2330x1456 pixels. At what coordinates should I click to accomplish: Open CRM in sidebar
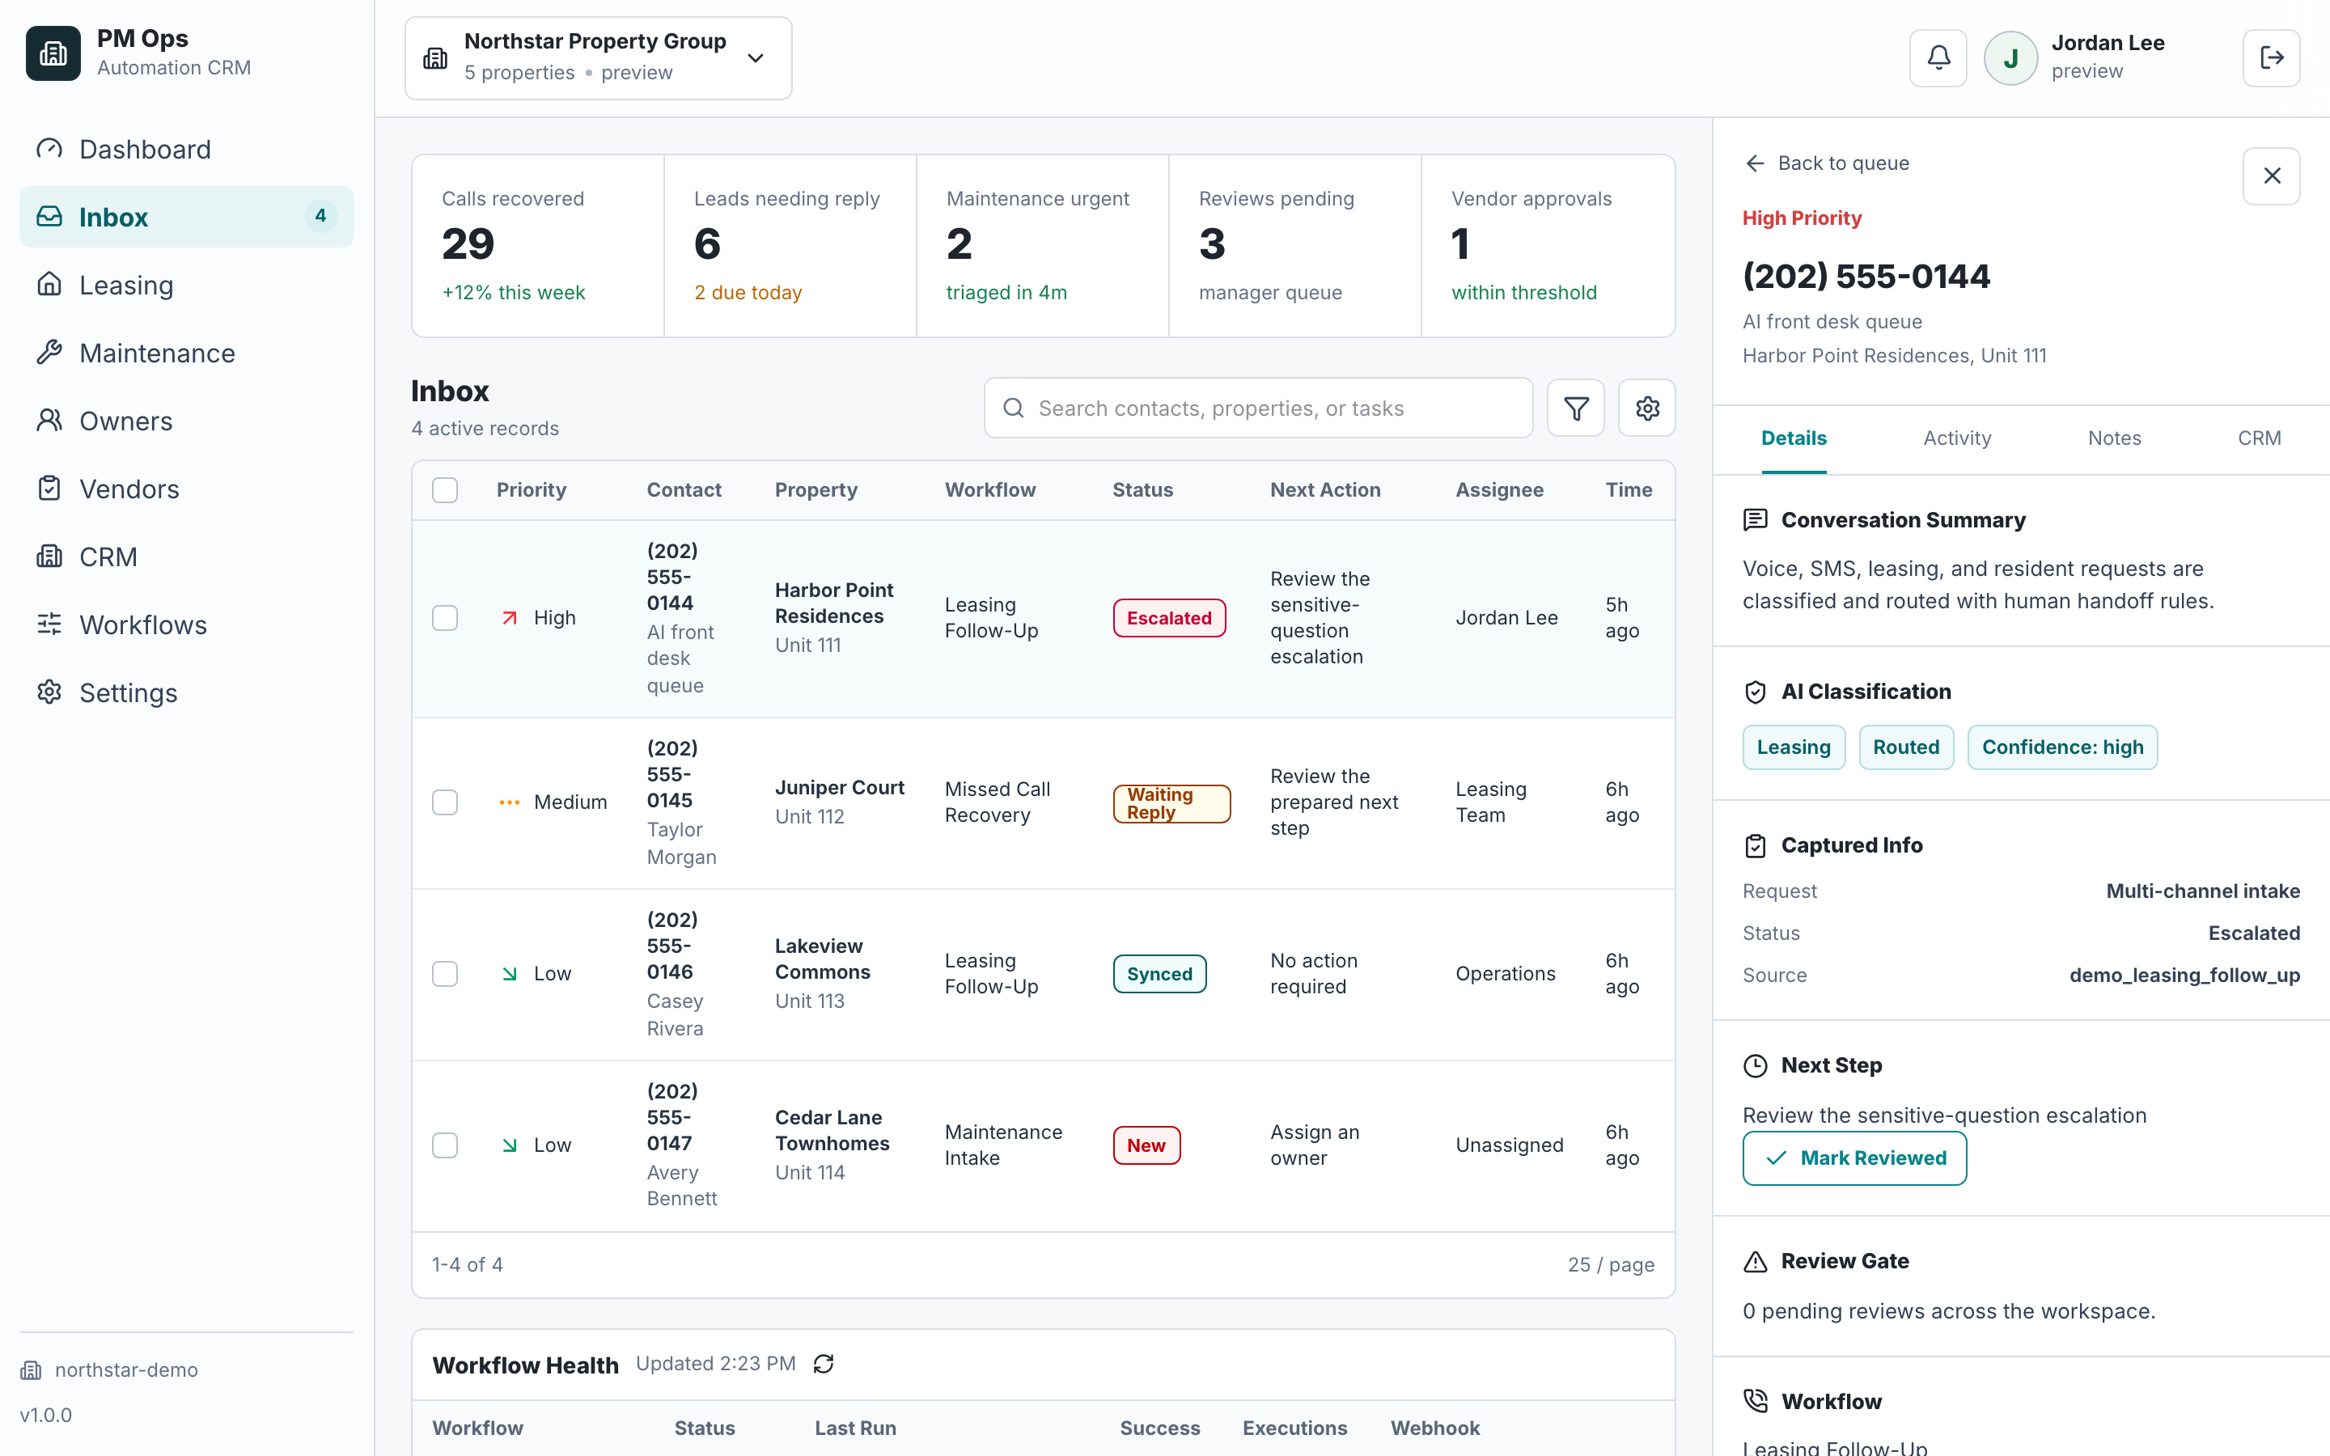(187, 557)
